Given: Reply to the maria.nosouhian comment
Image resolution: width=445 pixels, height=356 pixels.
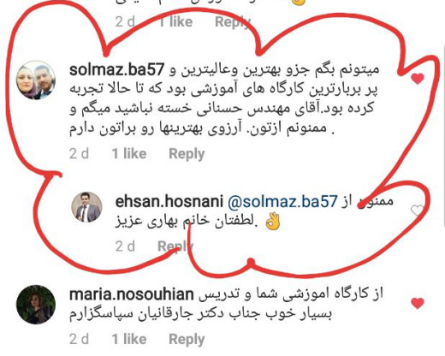Looking at the screenshot, I should click(187, 340).
